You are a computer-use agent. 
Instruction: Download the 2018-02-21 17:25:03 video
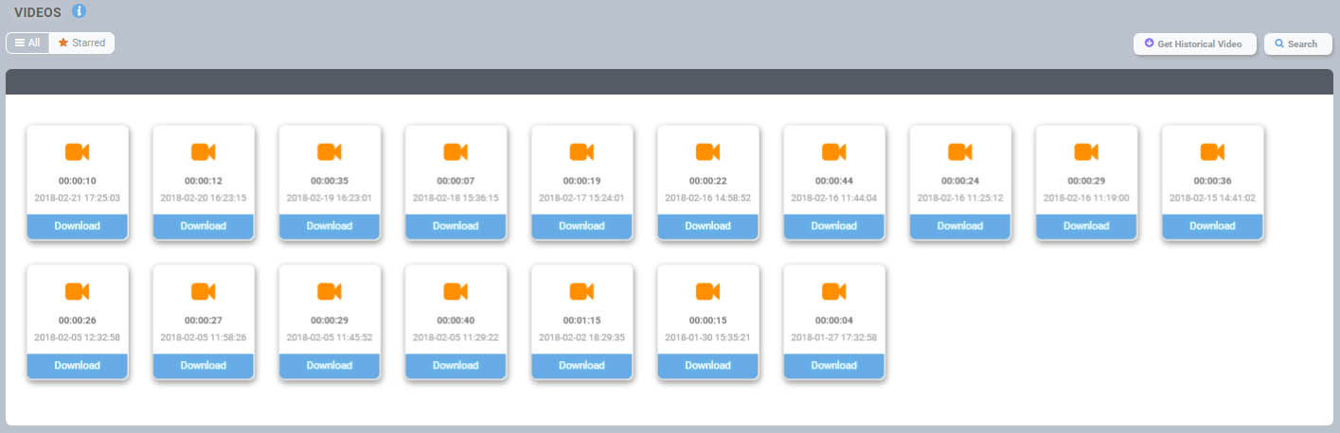point(78,226)
